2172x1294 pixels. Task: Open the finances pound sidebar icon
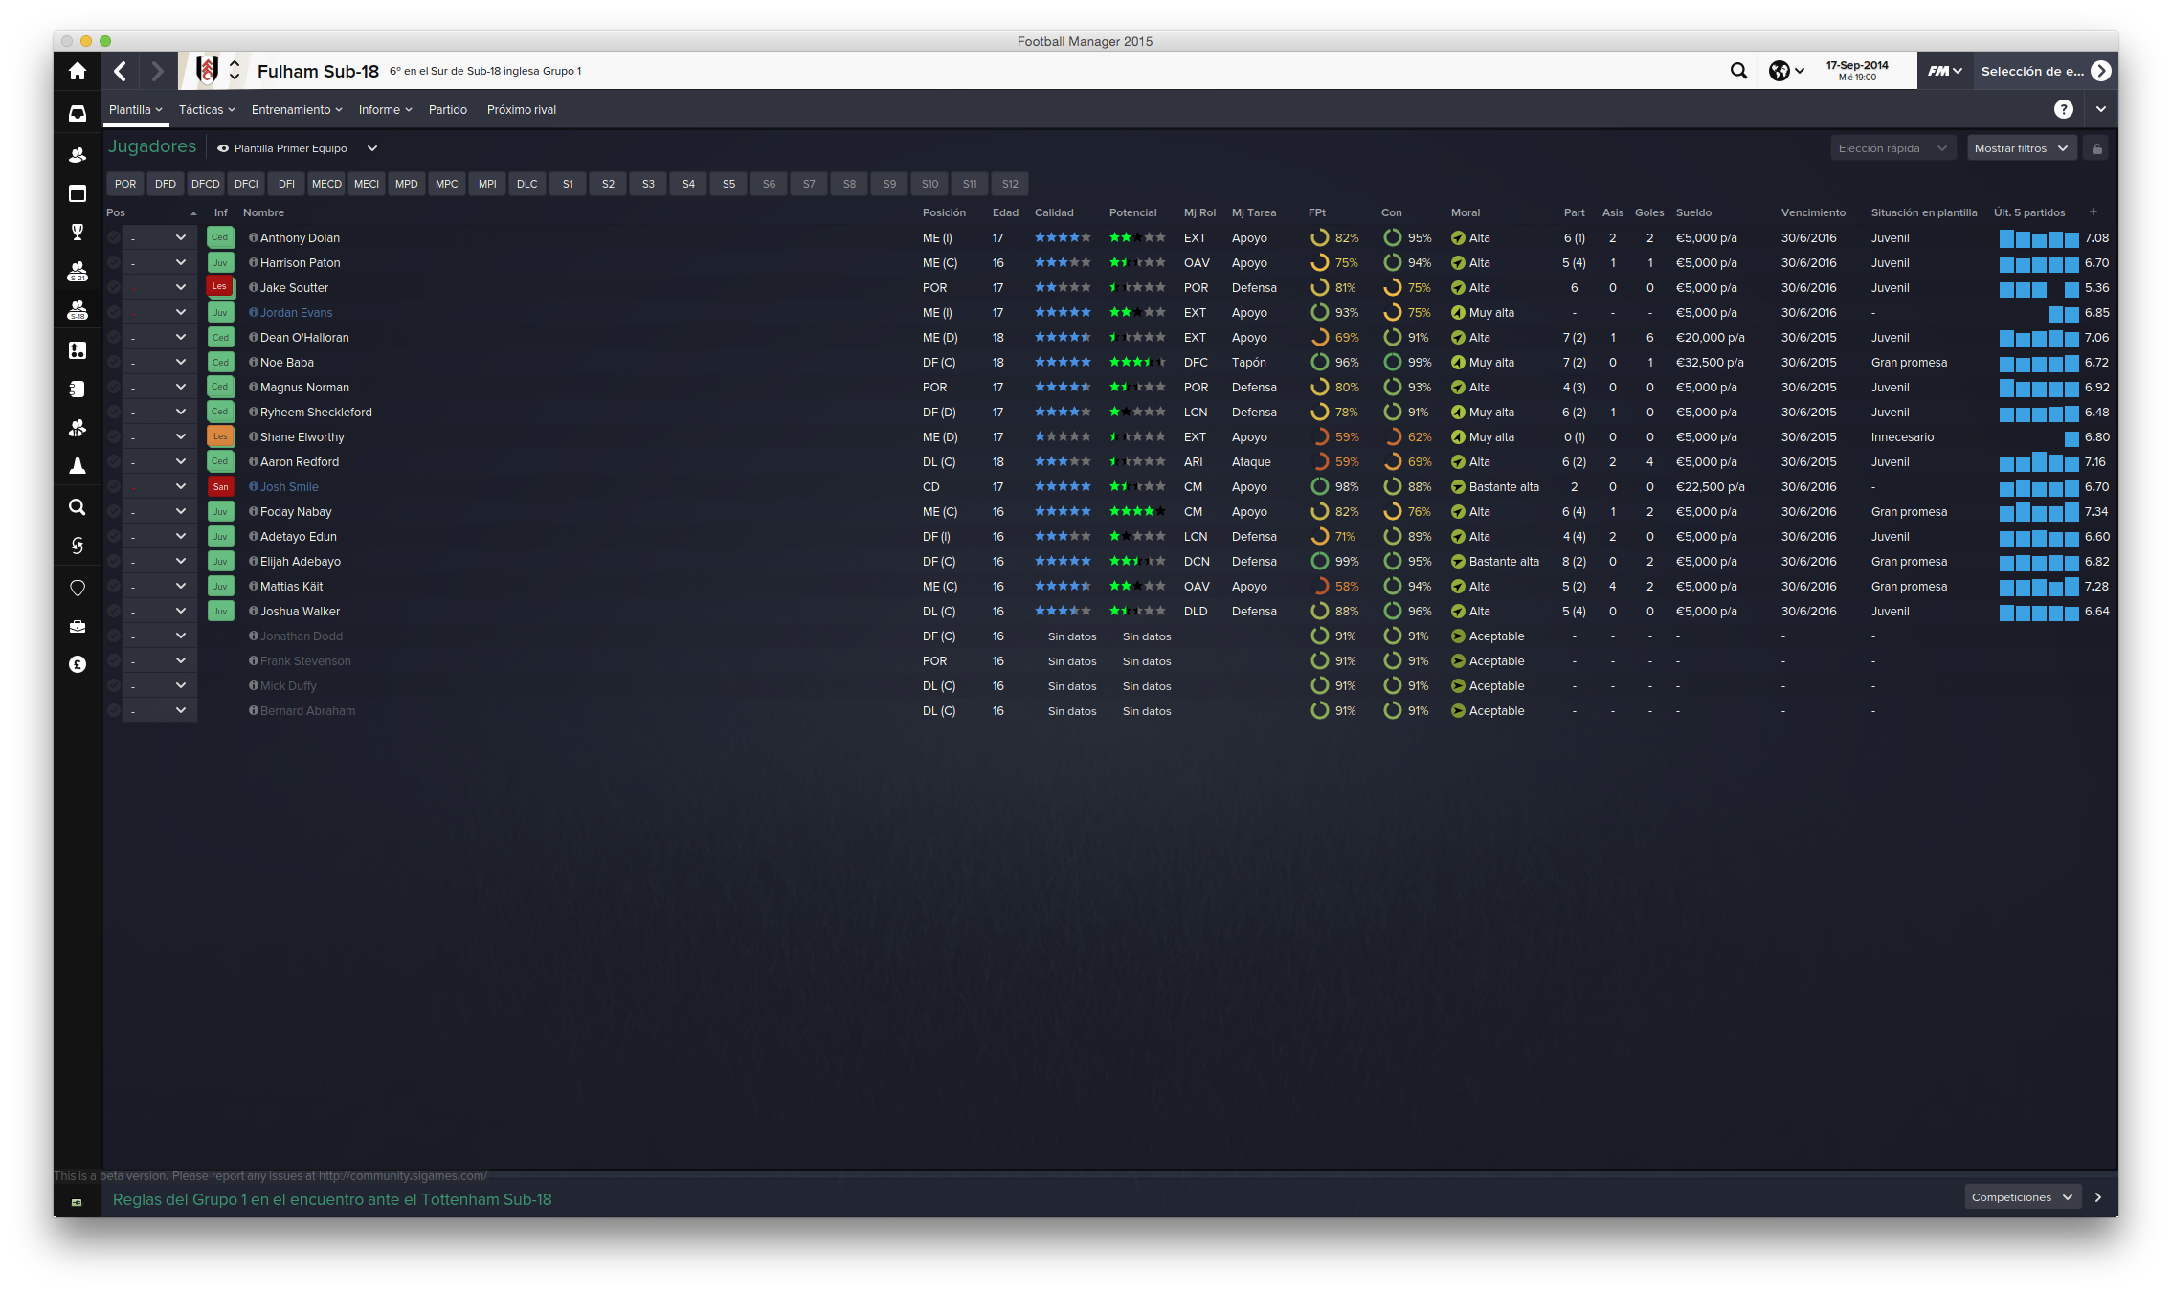pos(78,664)
